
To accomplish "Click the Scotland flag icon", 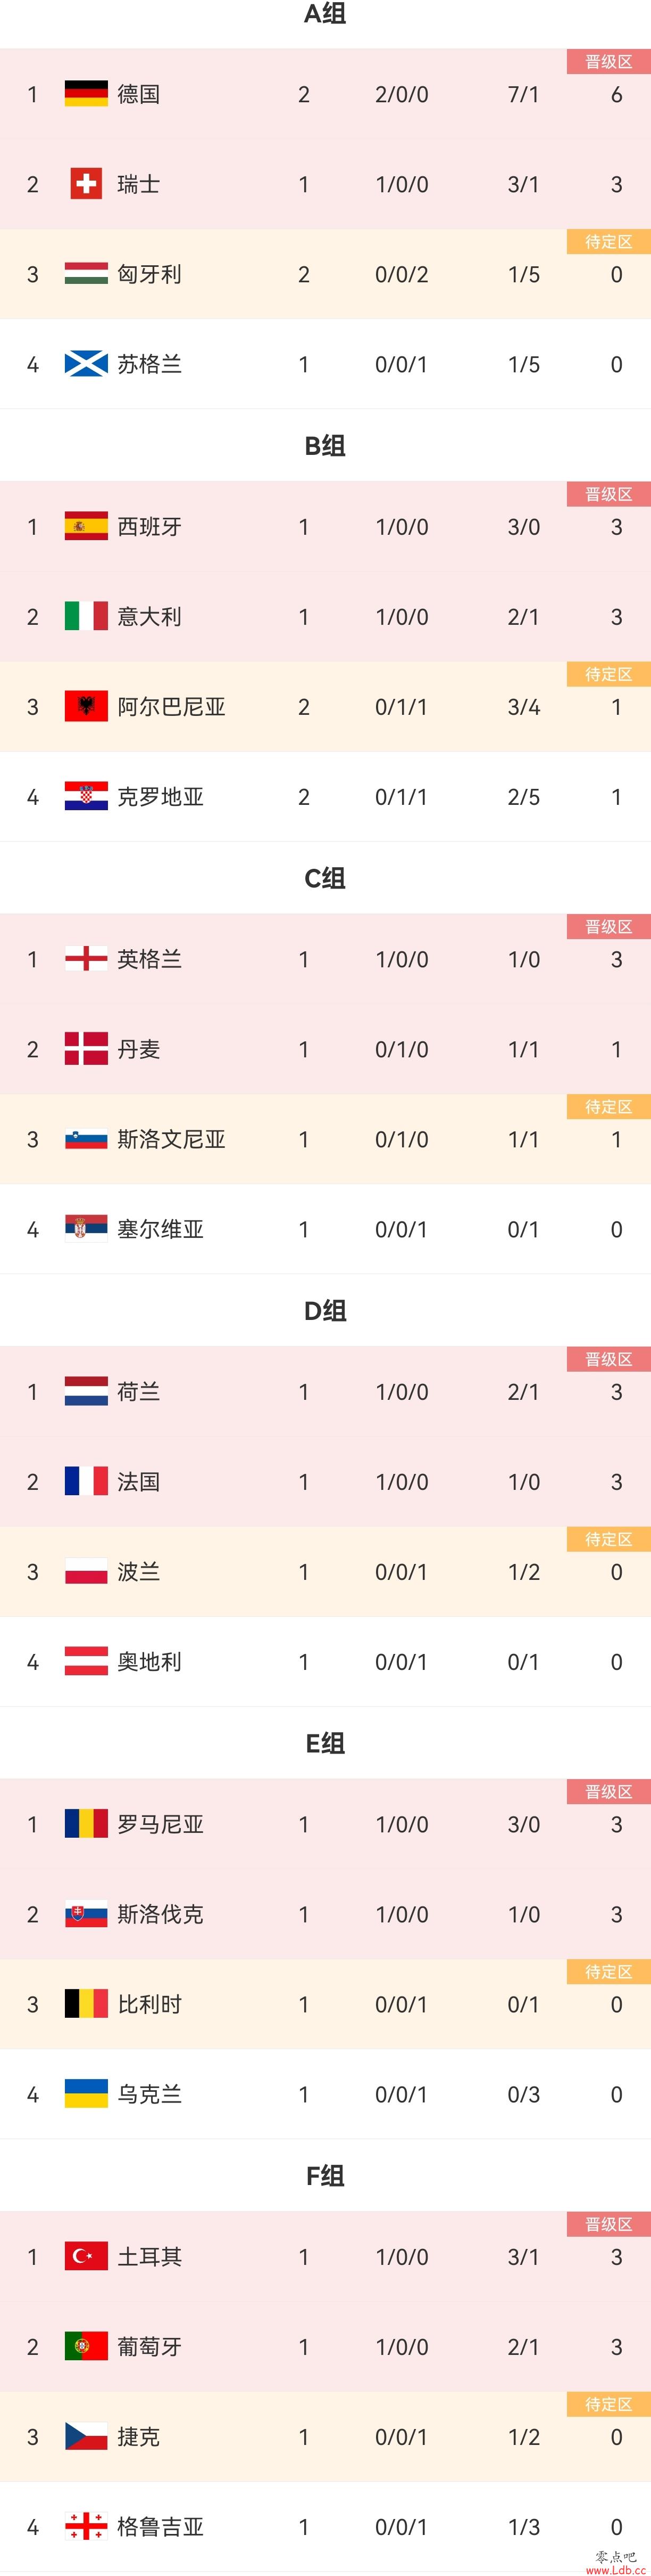I will pos(86,364).
